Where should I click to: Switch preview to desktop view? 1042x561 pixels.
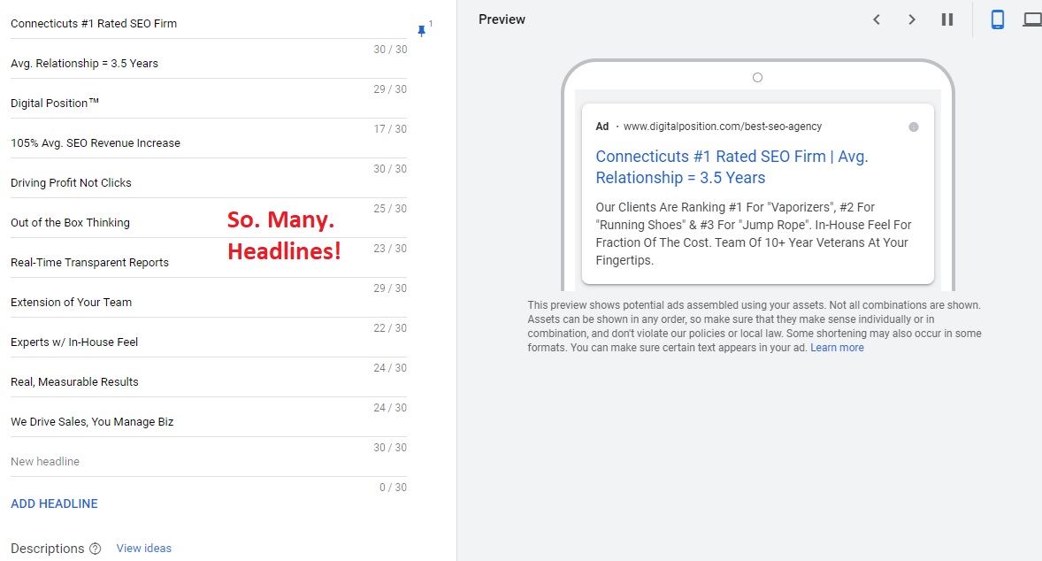click(x=1032, y=20)
